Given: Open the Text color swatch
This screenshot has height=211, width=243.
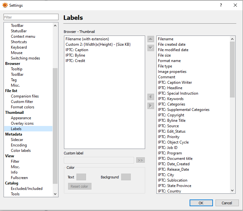Looking at the screenshot, I should pos(81,177).
